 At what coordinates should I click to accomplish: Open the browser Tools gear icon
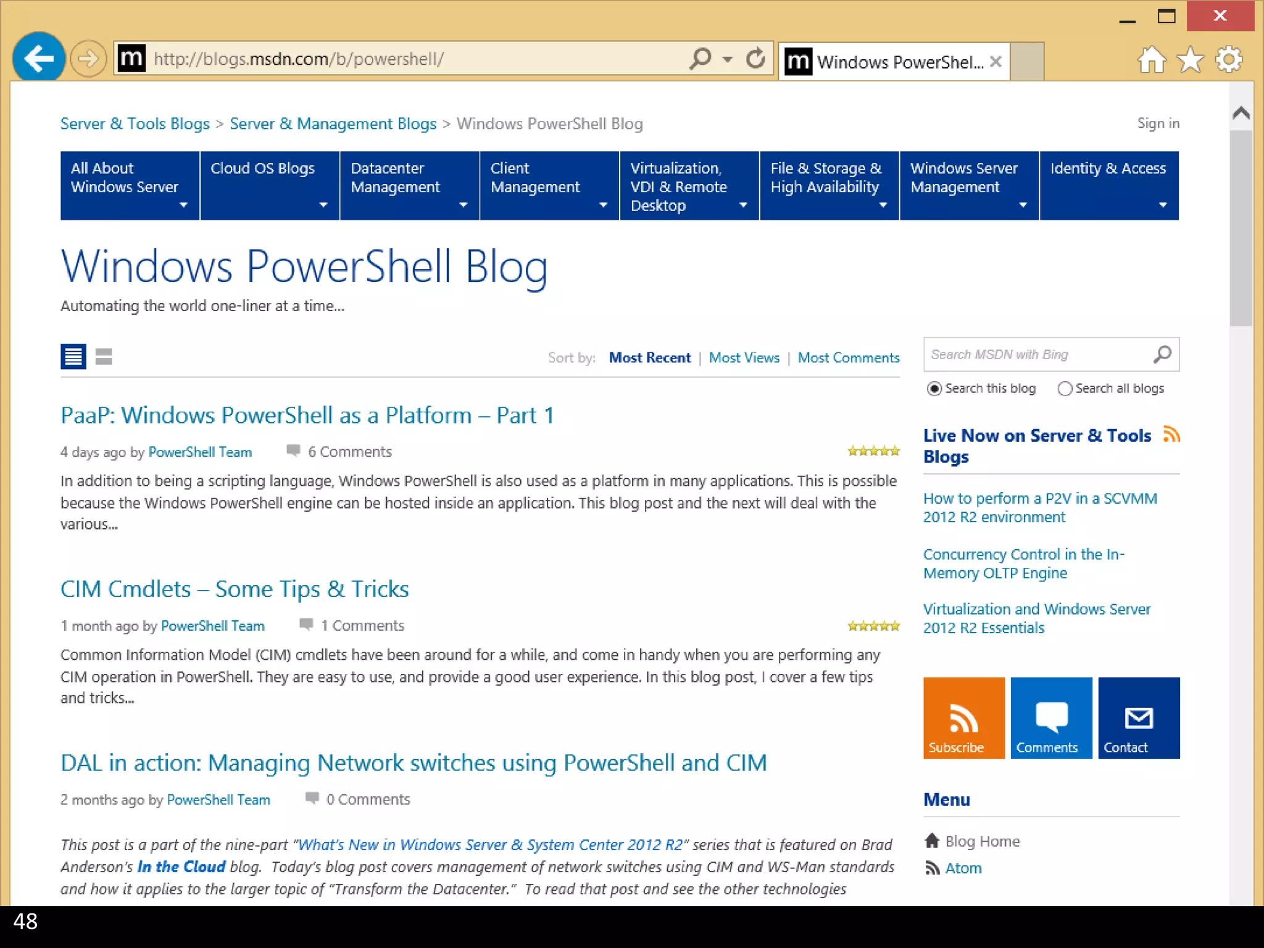point(1228,60)
